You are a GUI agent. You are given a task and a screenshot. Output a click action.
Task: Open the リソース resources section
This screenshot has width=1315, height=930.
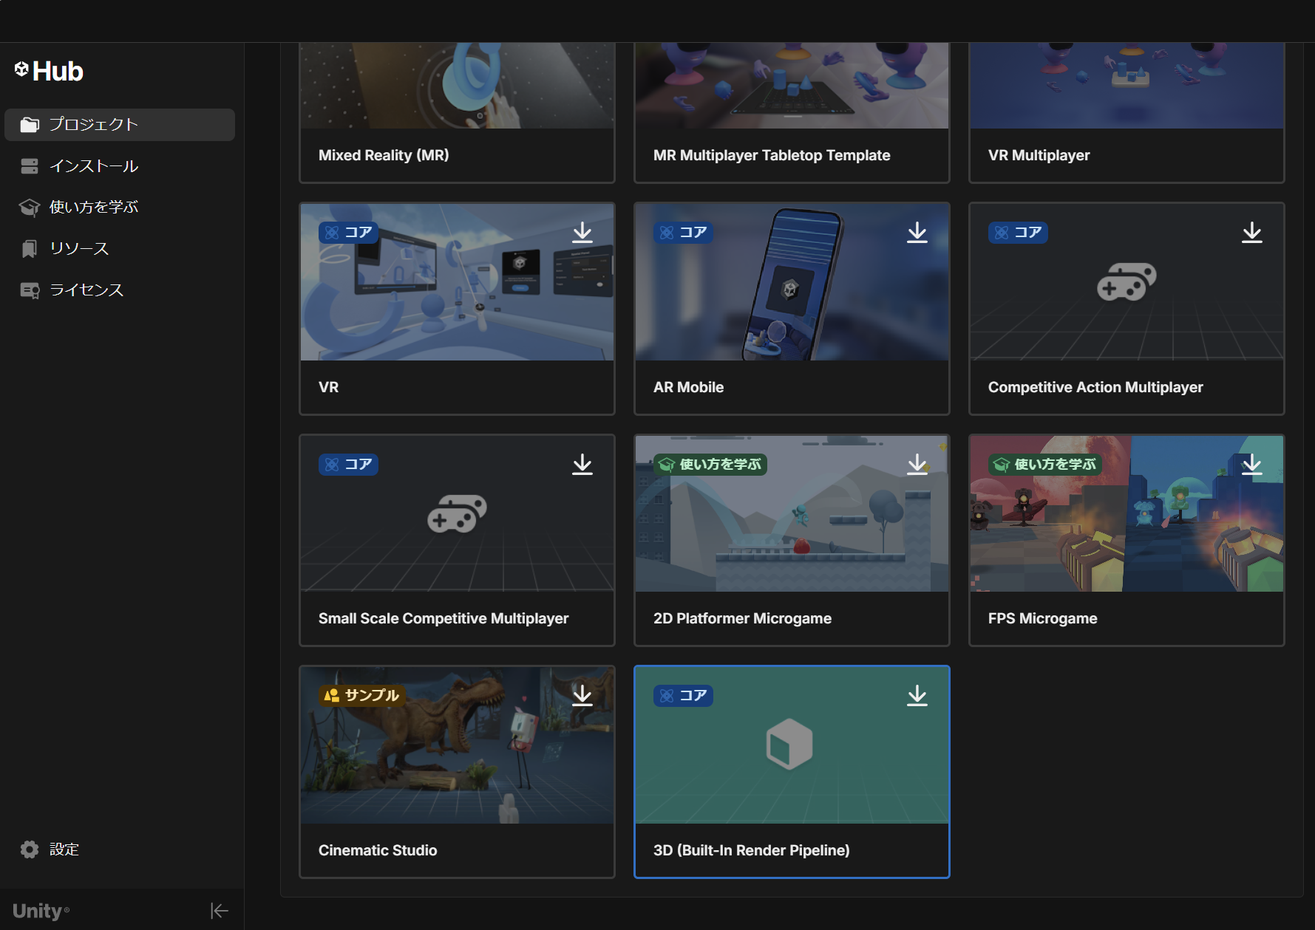coord(78,249)
